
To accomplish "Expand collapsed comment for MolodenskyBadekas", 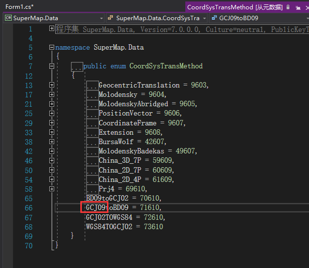I will 52,151.
